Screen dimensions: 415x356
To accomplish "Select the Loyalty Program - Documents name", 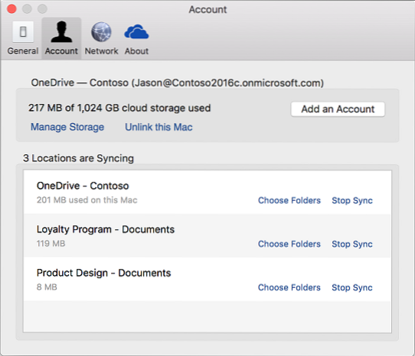I will tap(106, 229).
